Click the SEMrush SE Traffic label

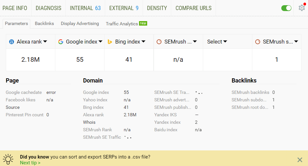coord(102,137)
